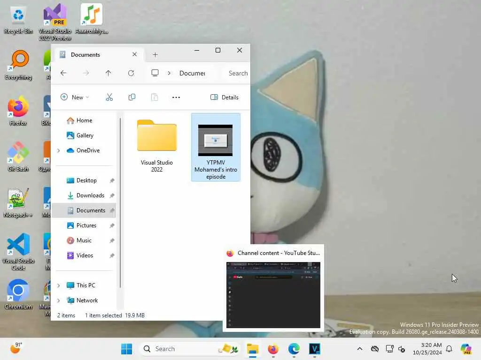The height and width of the screenshot is (360, 481).
Task: Click the pin icon next to Downloads
Action: click(112, 195)
